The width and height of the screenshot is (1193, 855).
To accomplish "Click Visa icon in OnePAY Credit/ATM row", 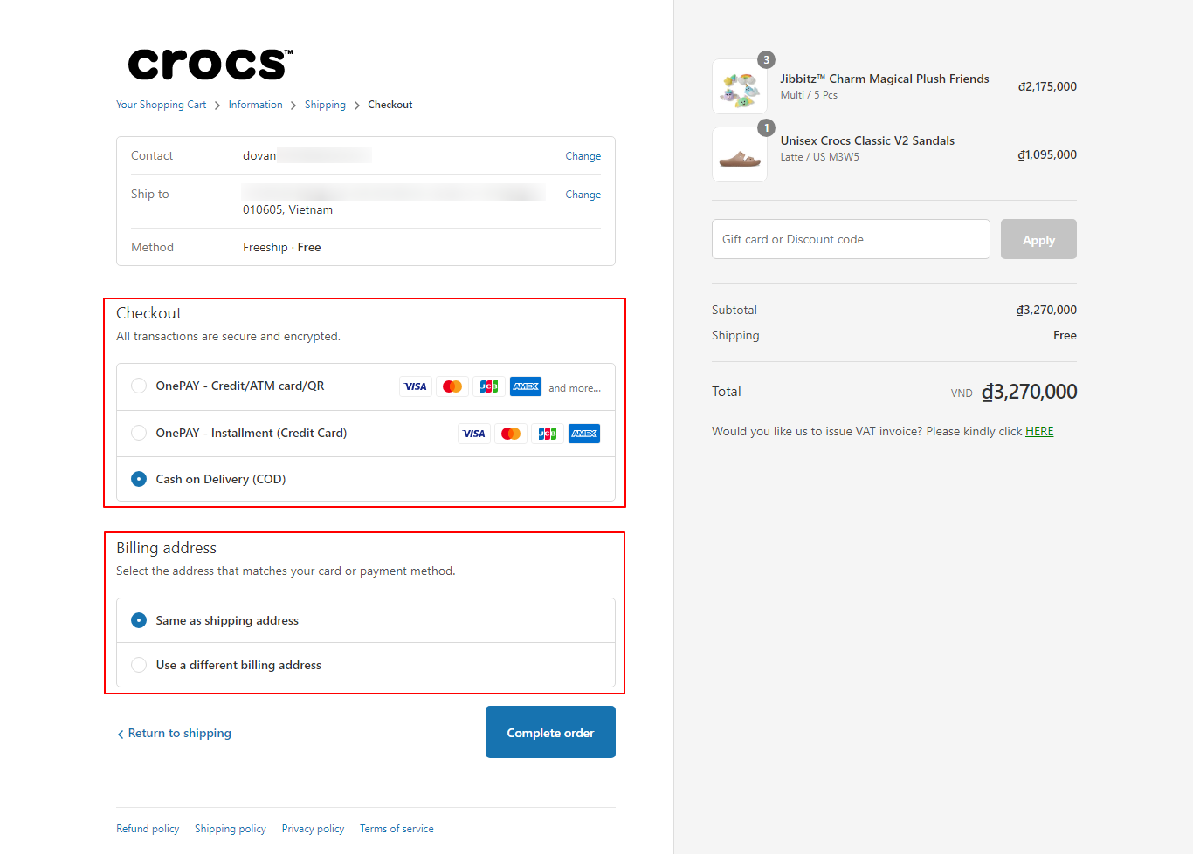I will click(x=416, y=386).
